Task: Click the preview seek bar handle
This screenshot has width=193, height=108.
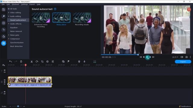Action: click(x=138, y=55)
